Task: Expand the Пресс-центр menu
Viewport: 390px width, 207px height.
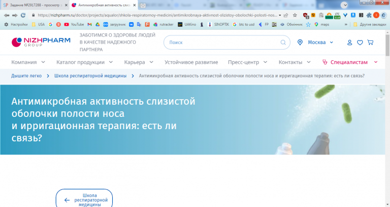Action: [x=247, y=62]
